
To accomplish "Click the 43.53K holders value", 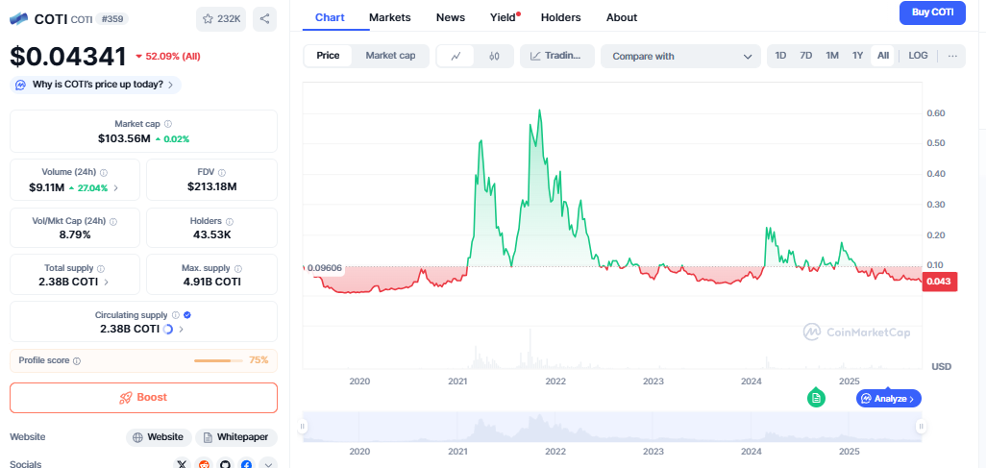I will pyautogui.click(x=210, y=234).
